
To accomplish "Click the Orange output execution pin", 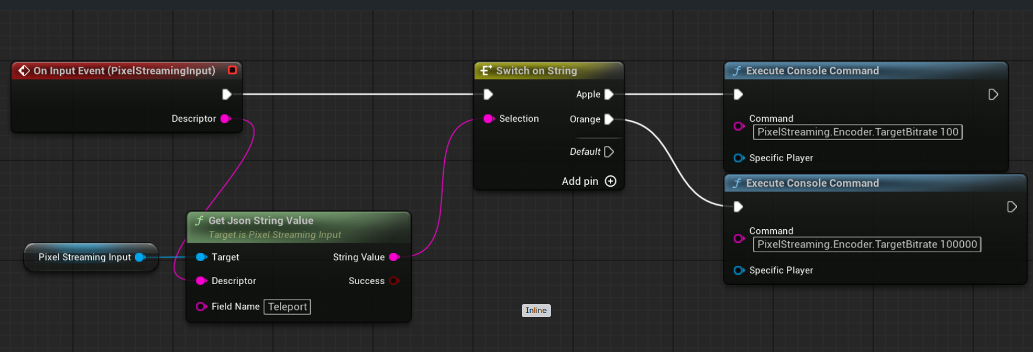I will point(609,119).
